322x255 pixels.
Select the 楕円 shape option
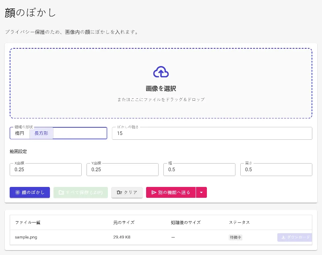[x=20, y=133]
